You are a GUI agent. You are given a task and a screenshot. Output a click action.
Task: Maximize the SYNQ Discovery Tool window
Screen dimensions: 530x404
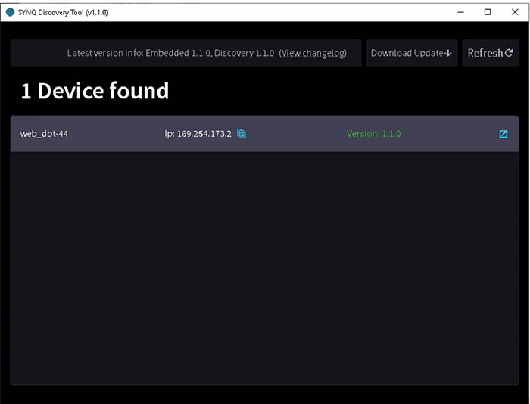488,12
